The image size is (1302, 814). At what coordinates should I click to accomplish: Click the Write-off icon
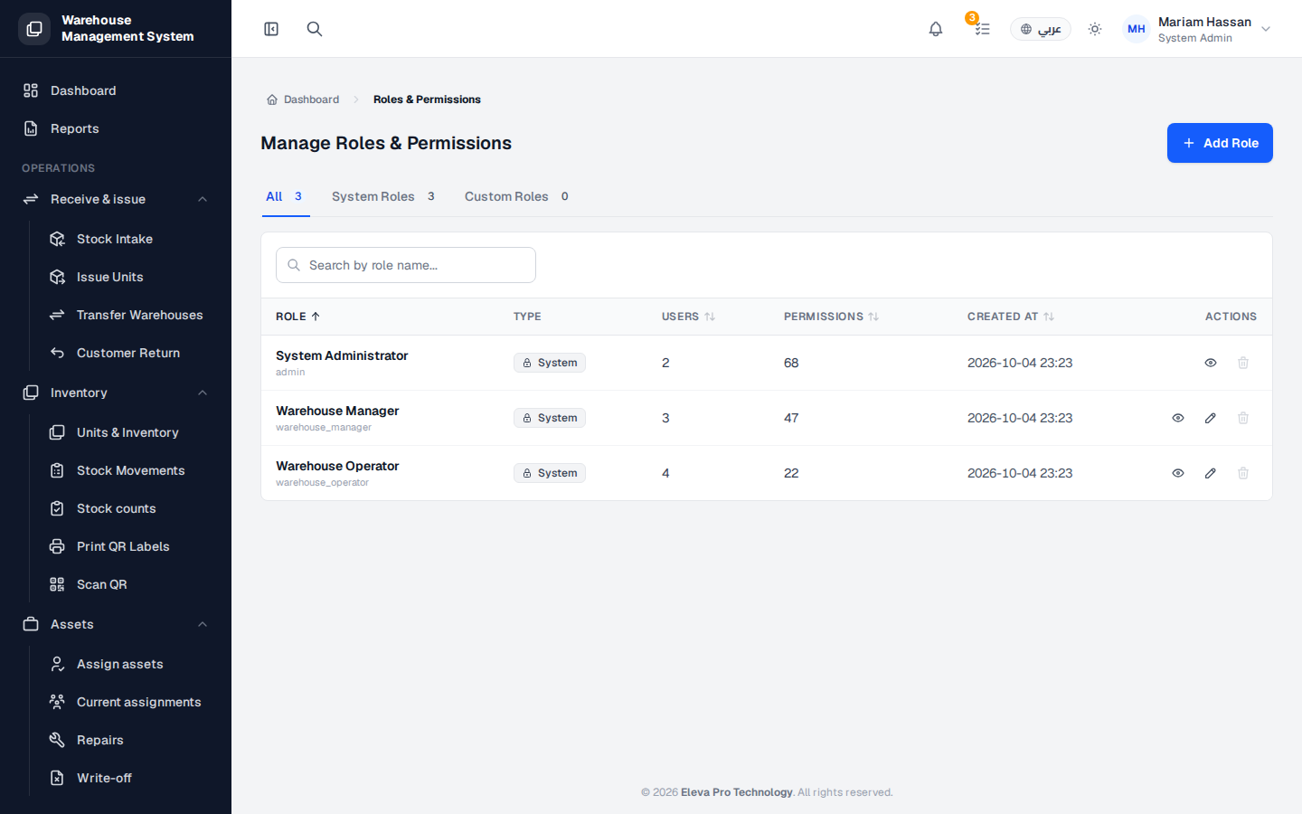(x=57, y=778)
